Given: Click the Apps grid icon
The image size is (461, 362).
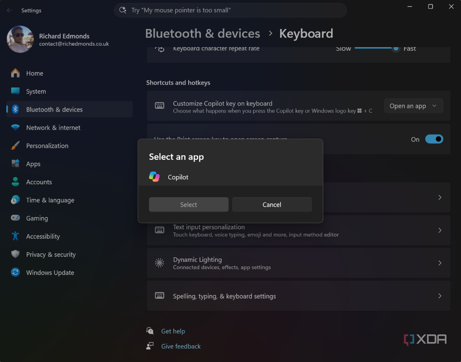Looking at the screenshot, I should point(15,164).
